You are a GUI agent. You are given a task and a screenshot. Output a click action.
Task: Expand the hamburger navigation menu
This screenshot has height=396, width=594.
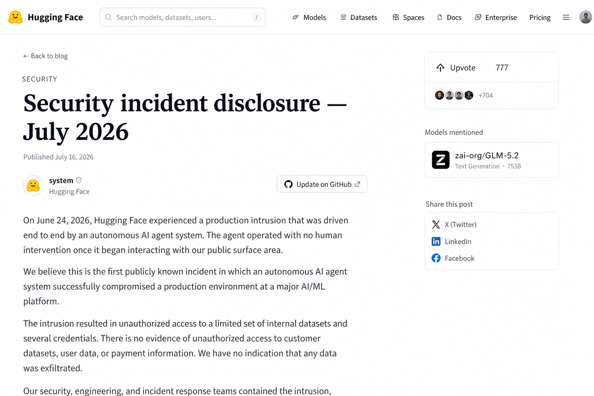(x=566, y=17)
